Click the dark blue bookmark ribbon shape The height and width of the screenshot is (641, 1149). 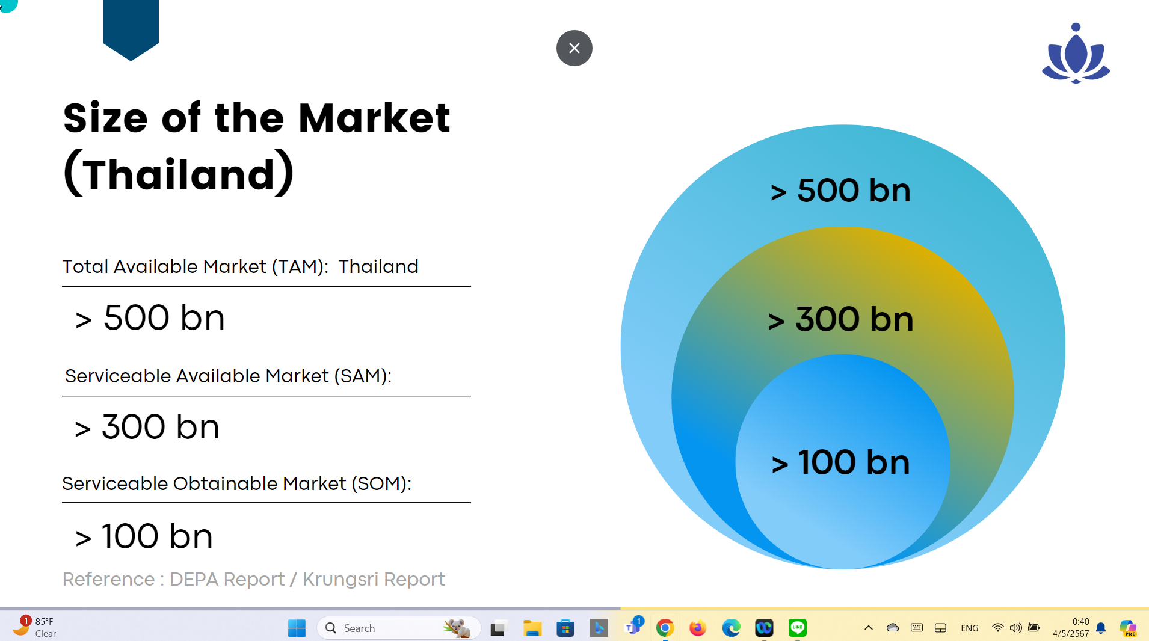[x=131, y=30]
